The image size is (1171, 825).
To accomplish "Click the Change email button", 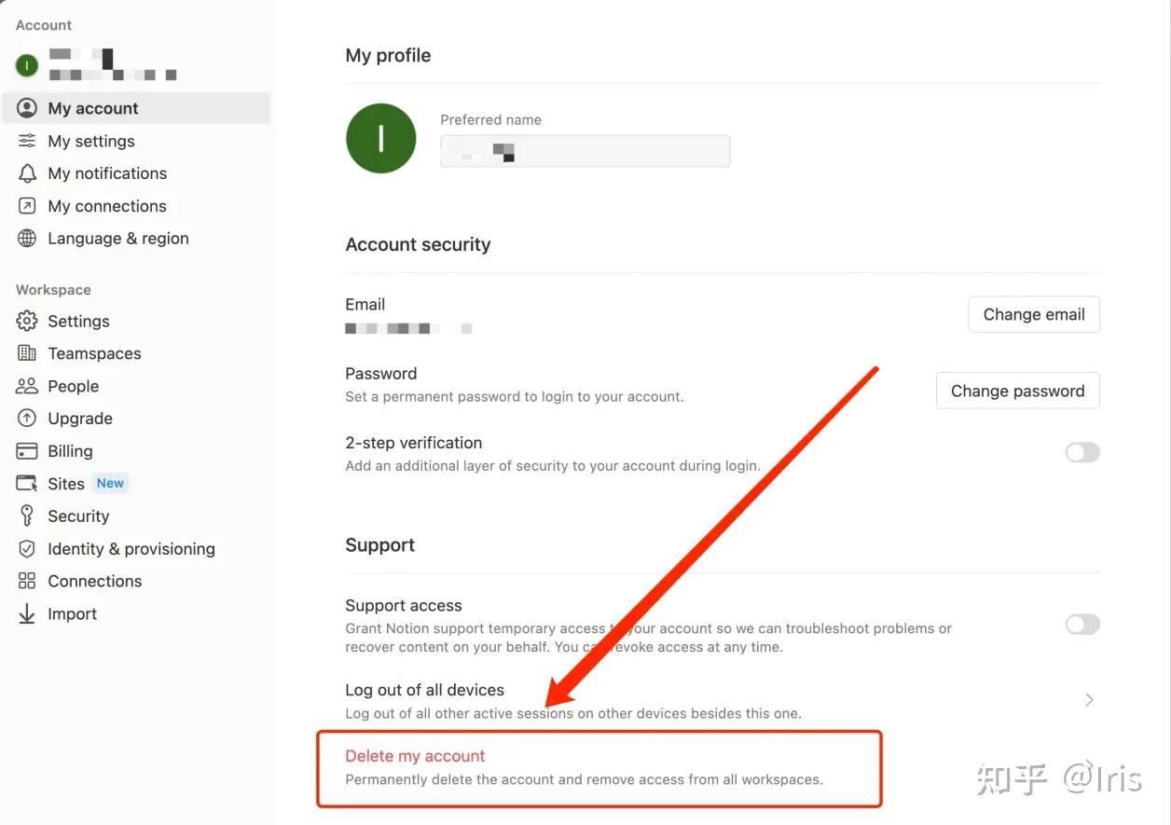I will click(1034, 314).
